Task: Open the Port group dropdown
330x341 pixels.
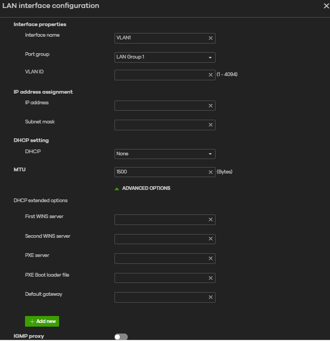Action: tap(165, 57)
